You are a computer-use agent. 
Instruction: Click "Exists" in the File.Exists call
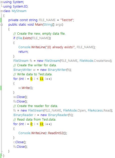tap(27, 38)
